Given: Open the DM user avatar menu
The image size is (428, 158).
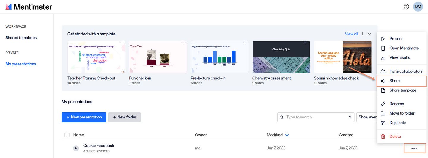Looking at the screenshot, I should point(418,7).
